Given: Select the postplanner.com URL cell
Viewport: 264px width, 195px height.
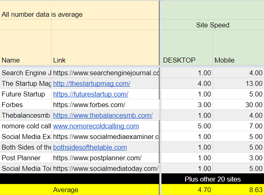Looking at the screenshot, I should pos(105,158).
